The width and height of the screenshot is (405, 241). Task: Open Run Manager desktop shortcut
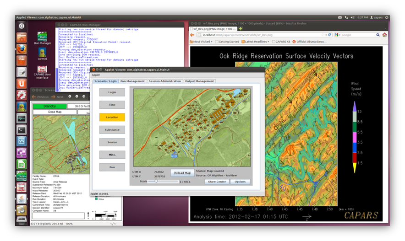click(x=42, y=38)
